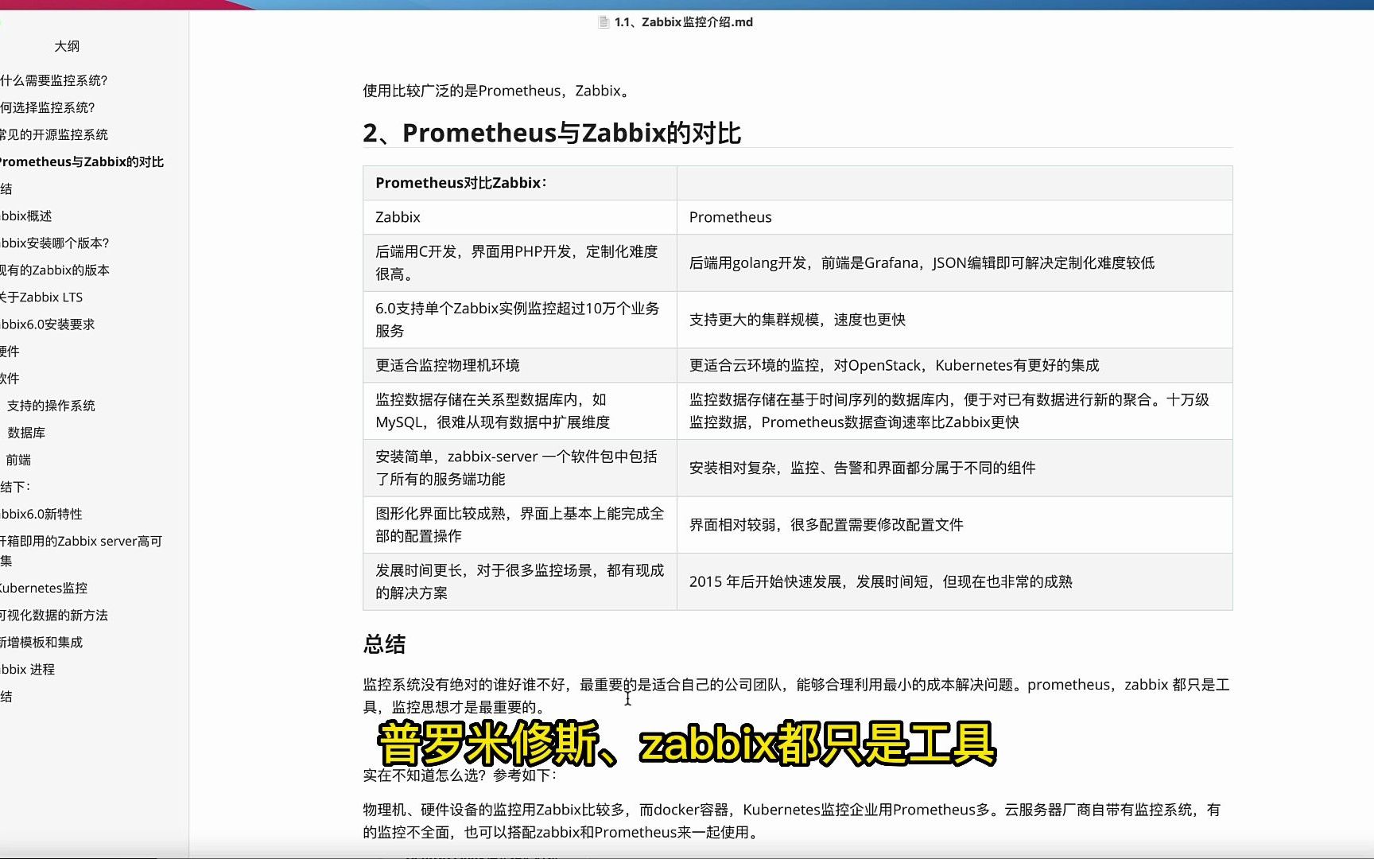Go to outline item 新增模板和集成
This screenshot has width=1374, height=859.
[41, 642]
